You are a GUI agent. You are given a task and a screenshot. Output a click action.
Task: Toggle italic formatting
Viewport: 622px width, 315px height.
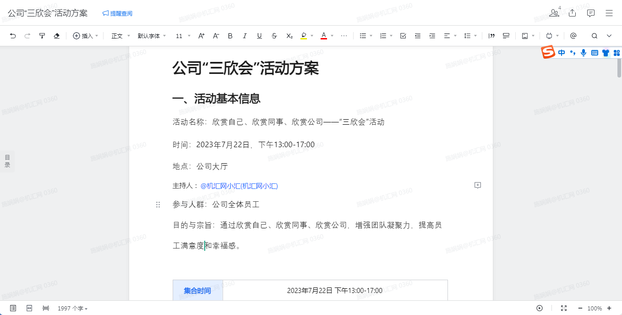pos(245,36)
